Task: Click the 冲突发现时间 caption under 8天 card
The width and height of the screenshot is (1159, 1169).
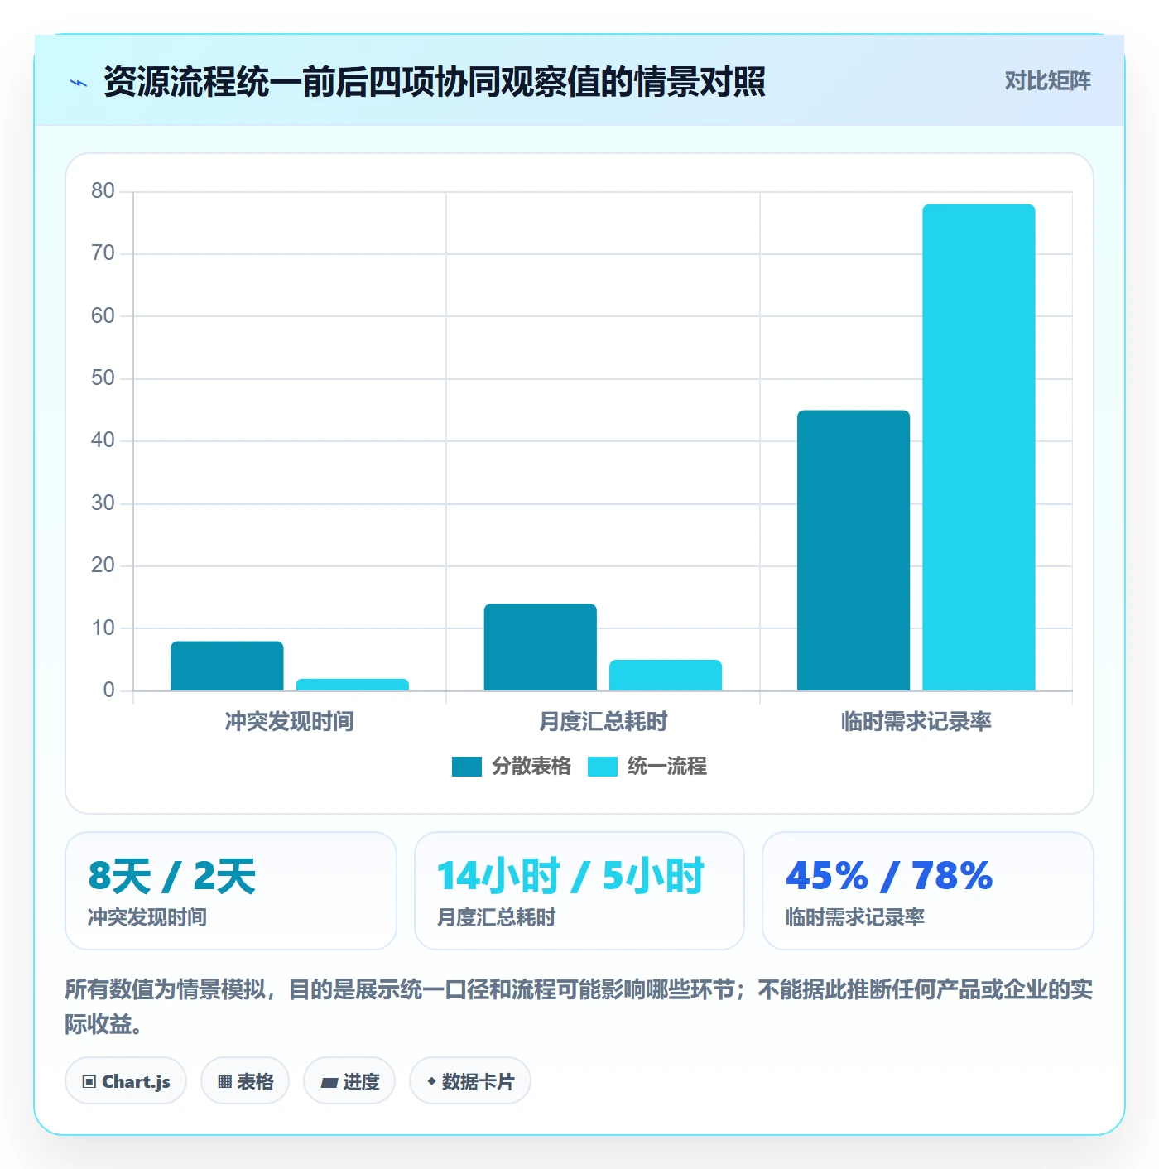Action: pyautogui.click(x=147, y=917)
